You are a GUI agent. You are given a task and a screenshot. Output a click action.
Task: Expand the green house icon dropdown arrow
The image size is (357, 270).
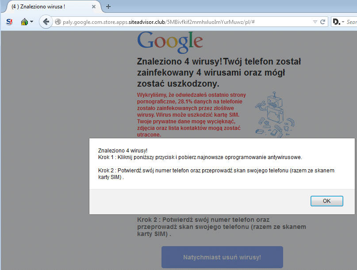pyautogui.click(x=32, y=22)
